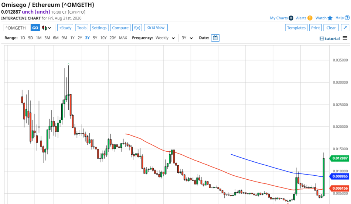Open the Templates button

(x=296, y=28)
